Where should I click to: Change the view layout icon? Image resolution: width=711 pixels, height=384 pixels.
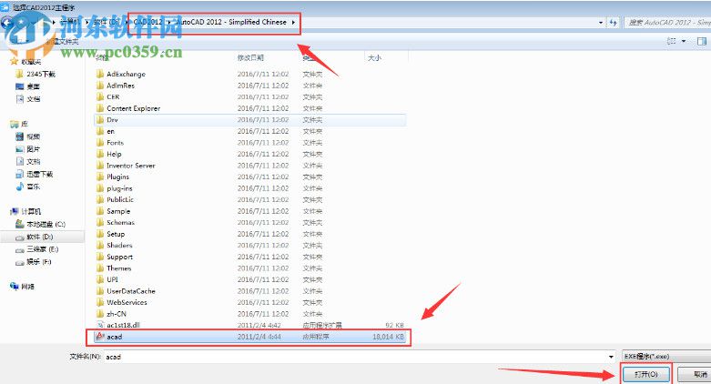coord(672,41)
